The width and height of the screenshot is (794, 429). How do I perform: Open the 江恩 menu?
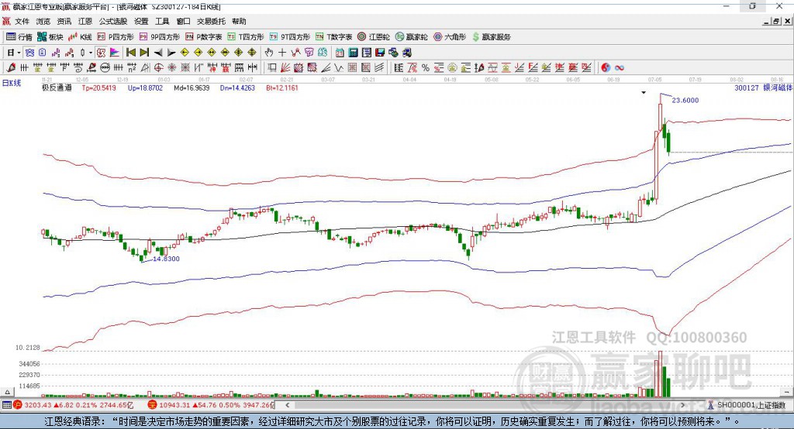(x=85, y=21)
